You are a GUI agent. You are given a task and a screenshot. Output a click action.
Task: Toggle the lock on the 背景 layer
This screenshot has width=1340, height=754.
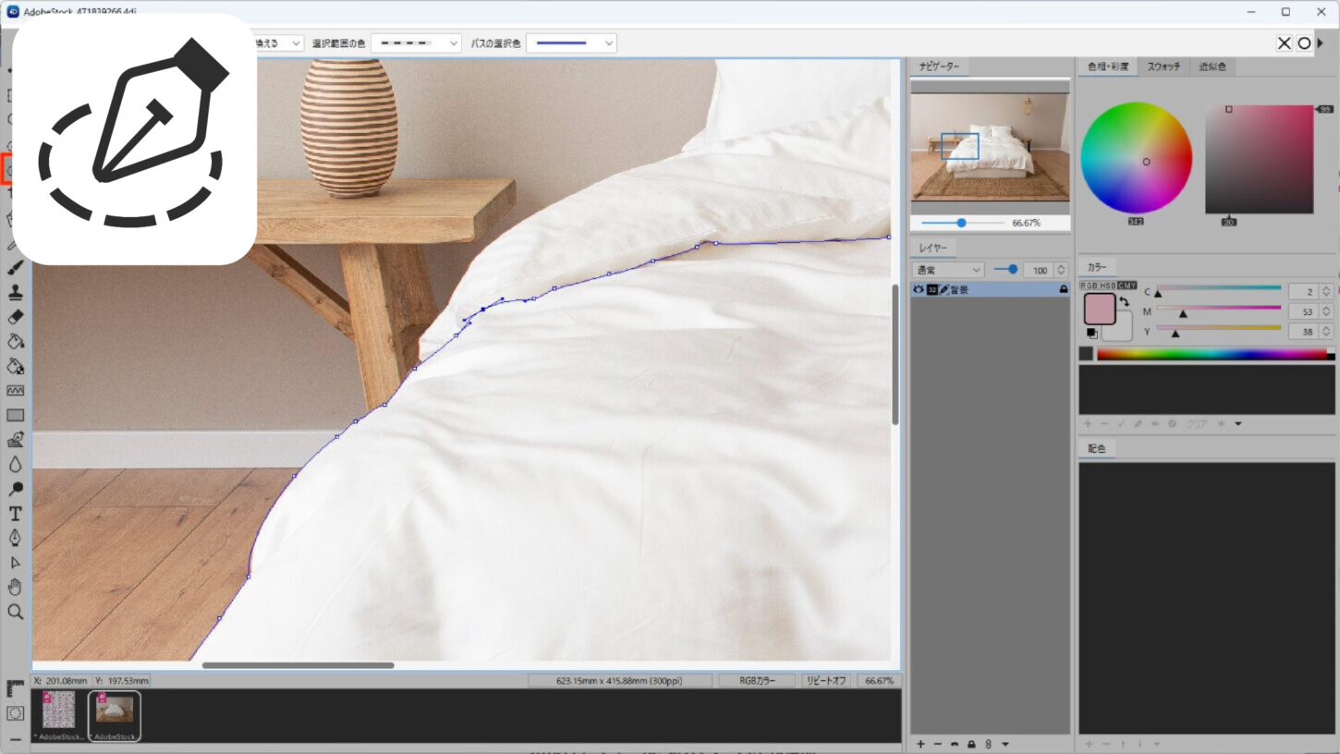pyautogui.click(x=1064, y=289)
